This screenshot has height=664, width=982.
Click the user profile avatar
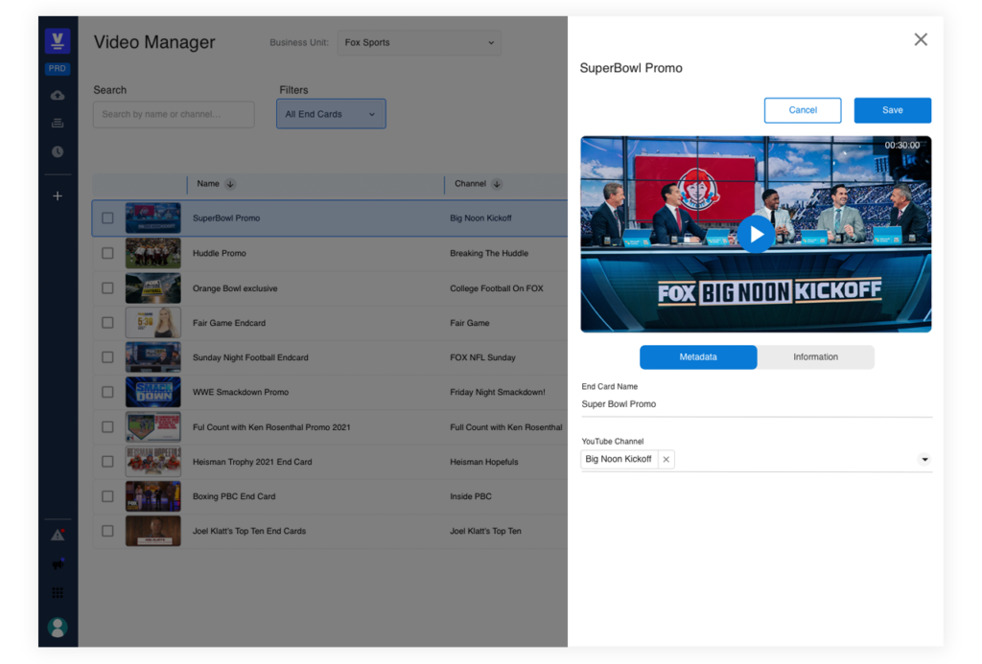[x=58, y=628]
